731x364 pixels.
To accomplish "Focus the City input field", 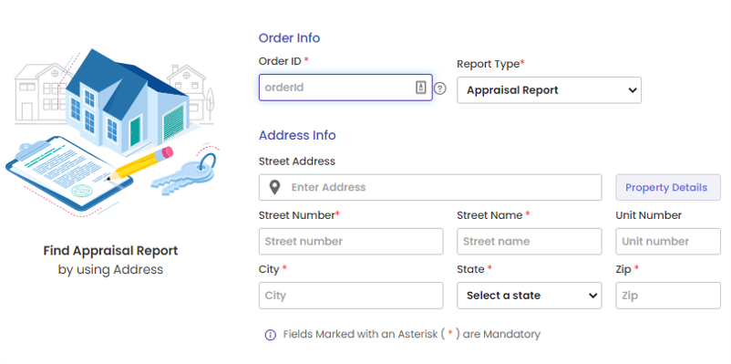I will [x=351, y=296].
